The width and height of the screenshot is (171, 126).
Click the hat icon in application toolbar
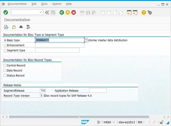click(21, 27)
